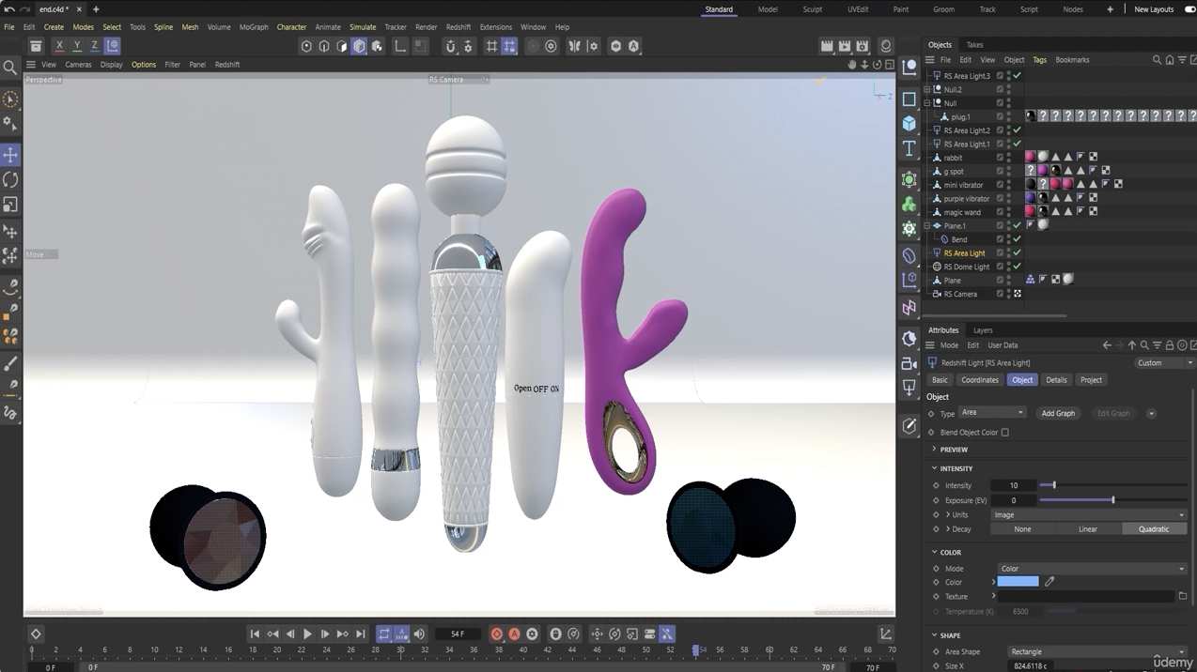
Task: Set light decay to Quadratic
Action: [1153, 528]
